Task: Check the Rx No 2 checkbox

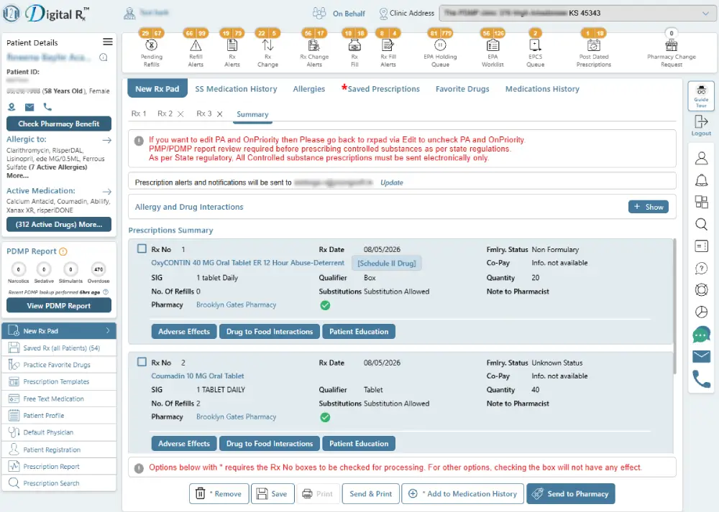Action: [x=142, y=362]
